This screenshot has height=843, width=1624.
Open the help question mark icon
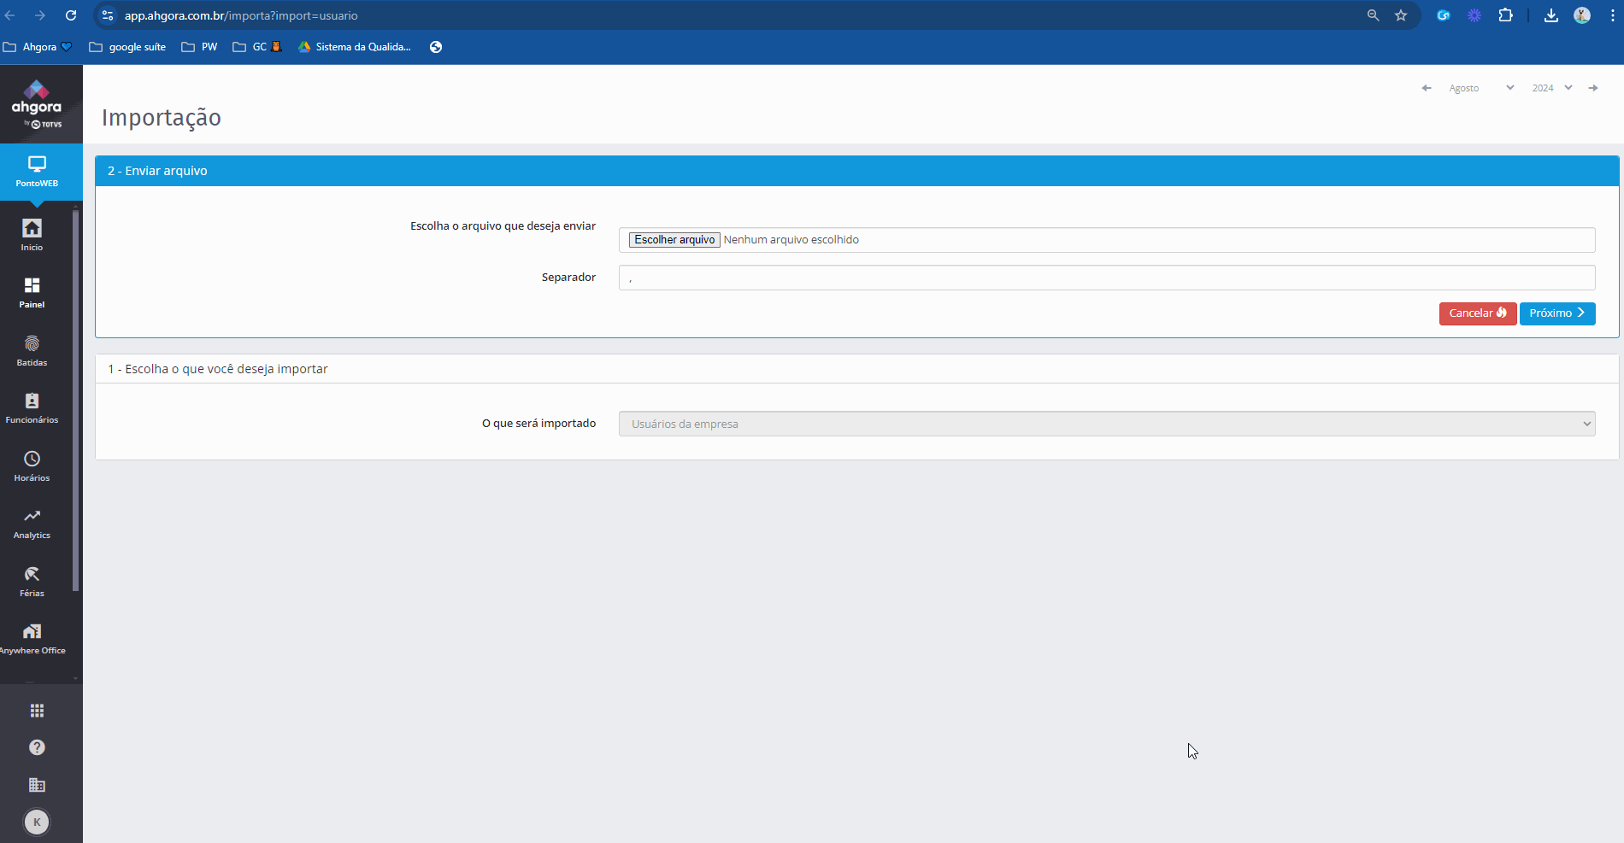(37, 747)
